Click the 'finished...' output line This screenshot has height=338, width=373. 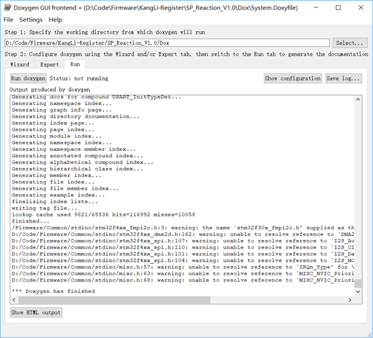[30, 221]
